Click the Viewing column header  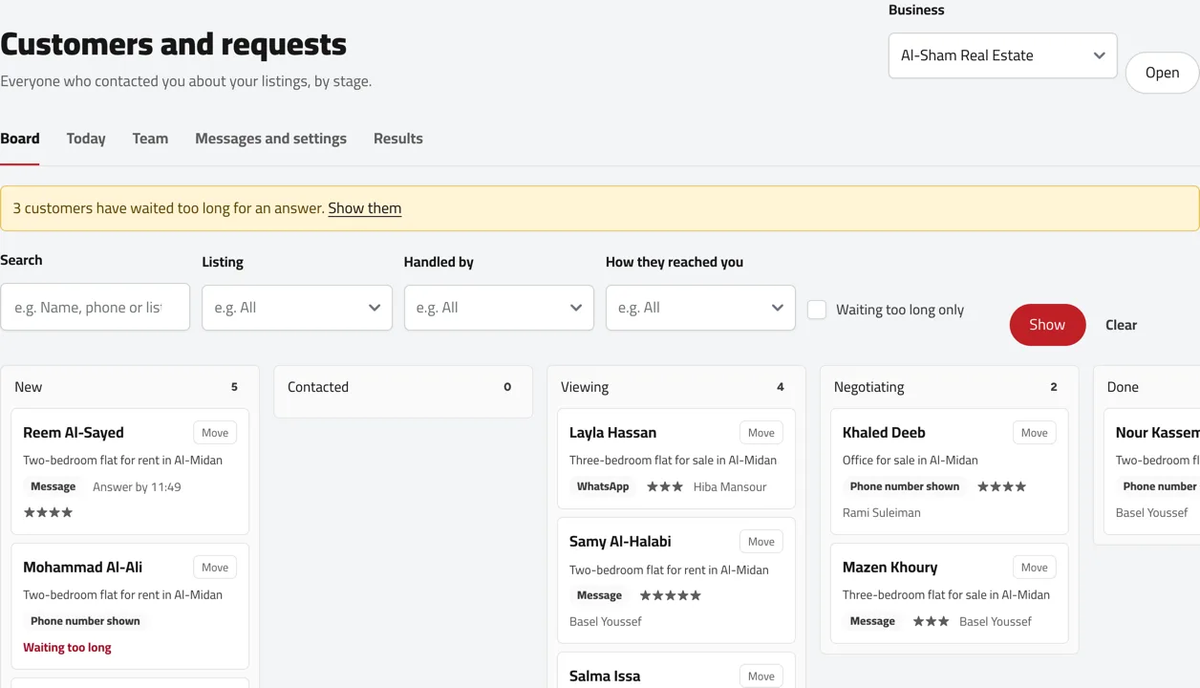point(585,387)
